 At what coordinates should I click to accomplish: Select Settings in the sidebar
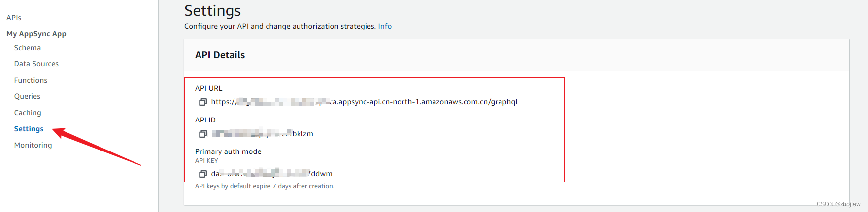[29, 129]
